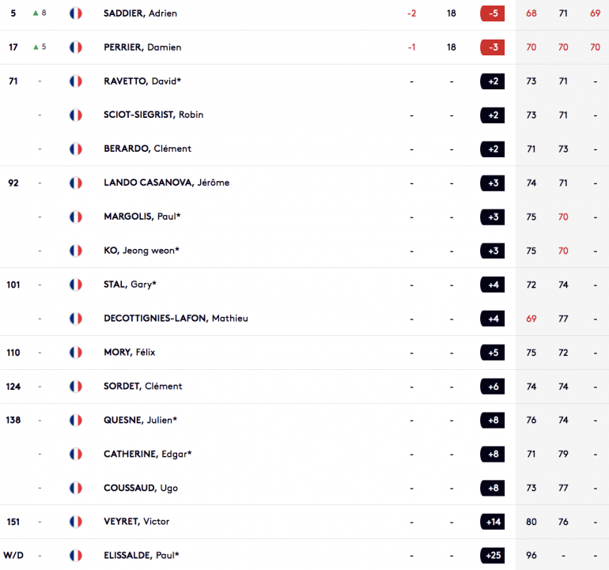Open DECOTTIGNIES-LAFON, Mathieu player row
The image size is (609, 570).
pyautogui.click(x=304, y=319)
